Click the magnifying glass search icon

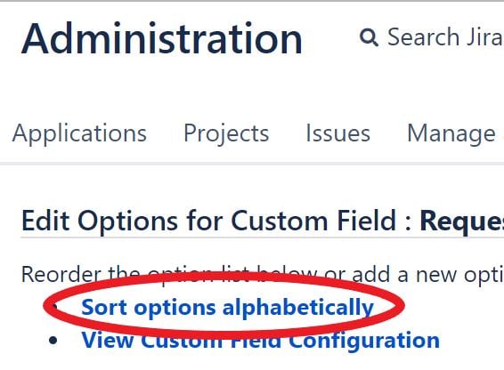coord(369,37)
